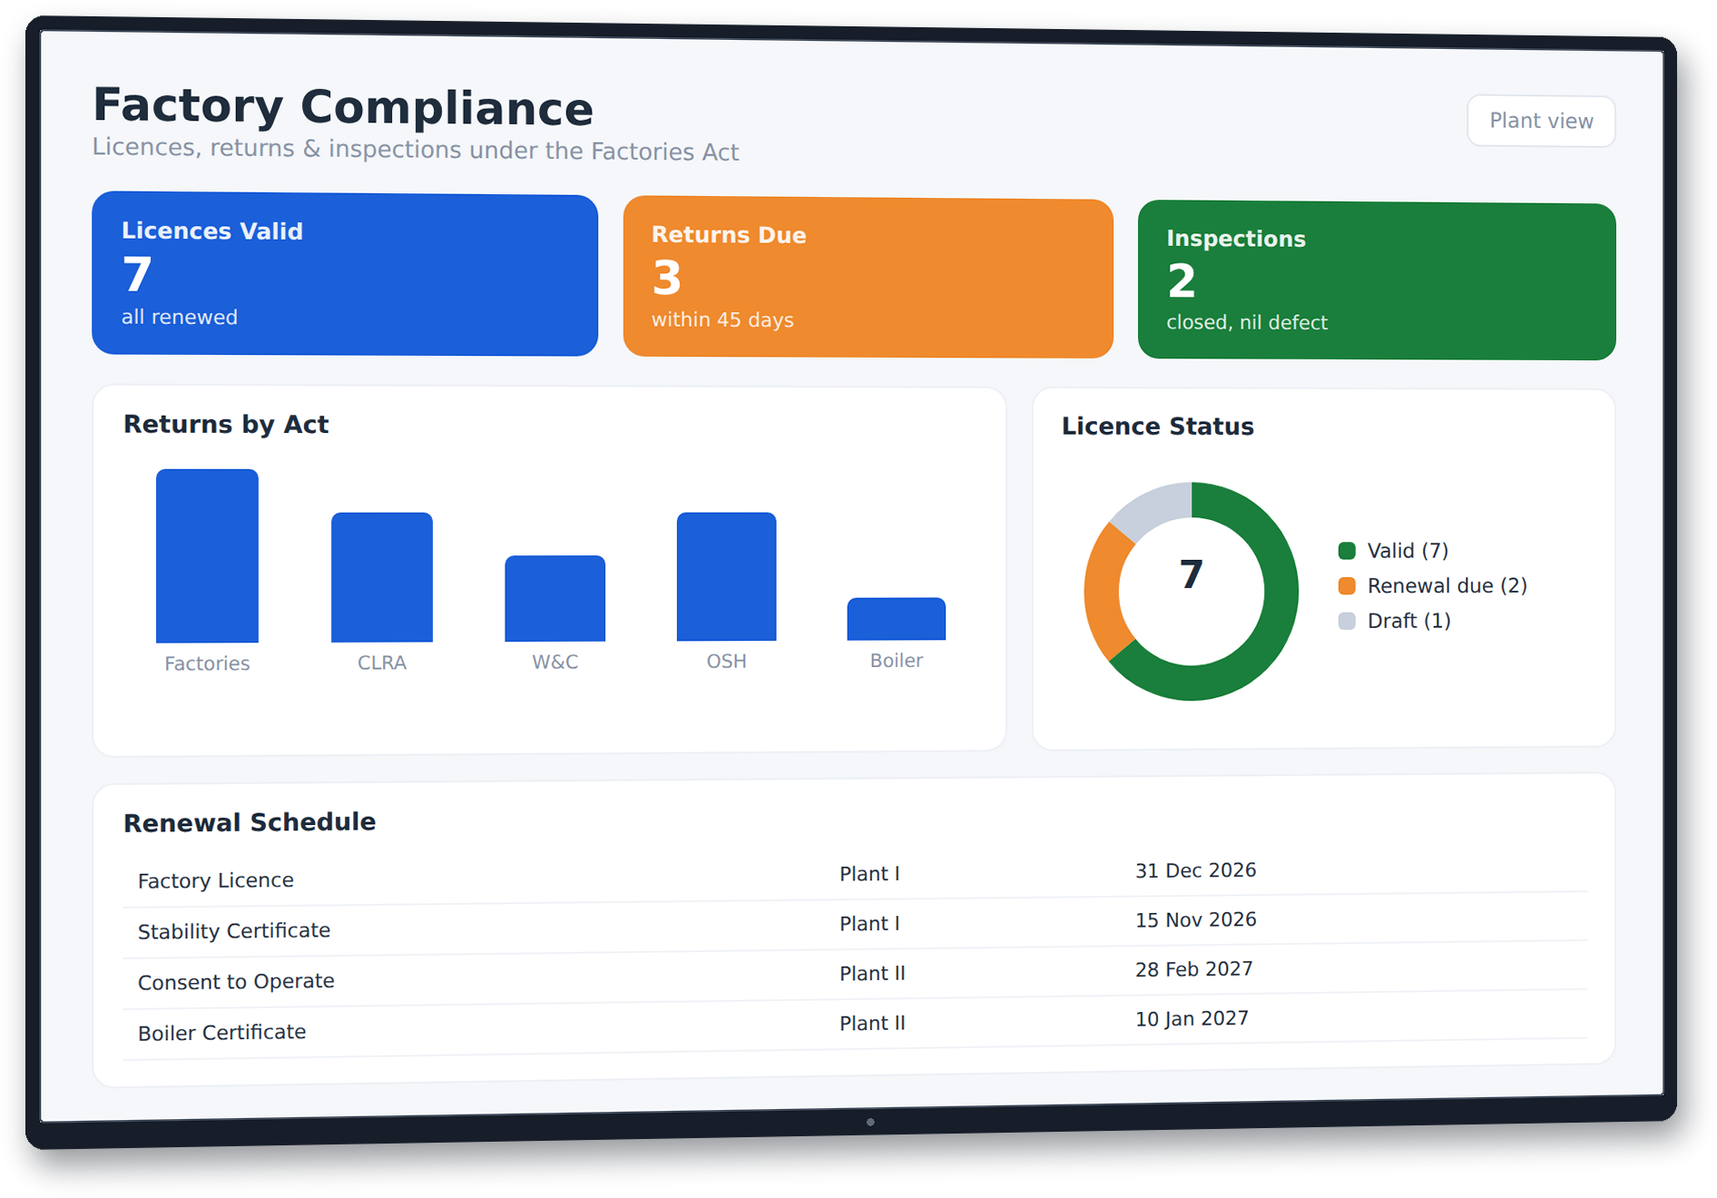Select the Inspections summary card
The width and height of the screenshot is (1717, 1198).
1376,281
